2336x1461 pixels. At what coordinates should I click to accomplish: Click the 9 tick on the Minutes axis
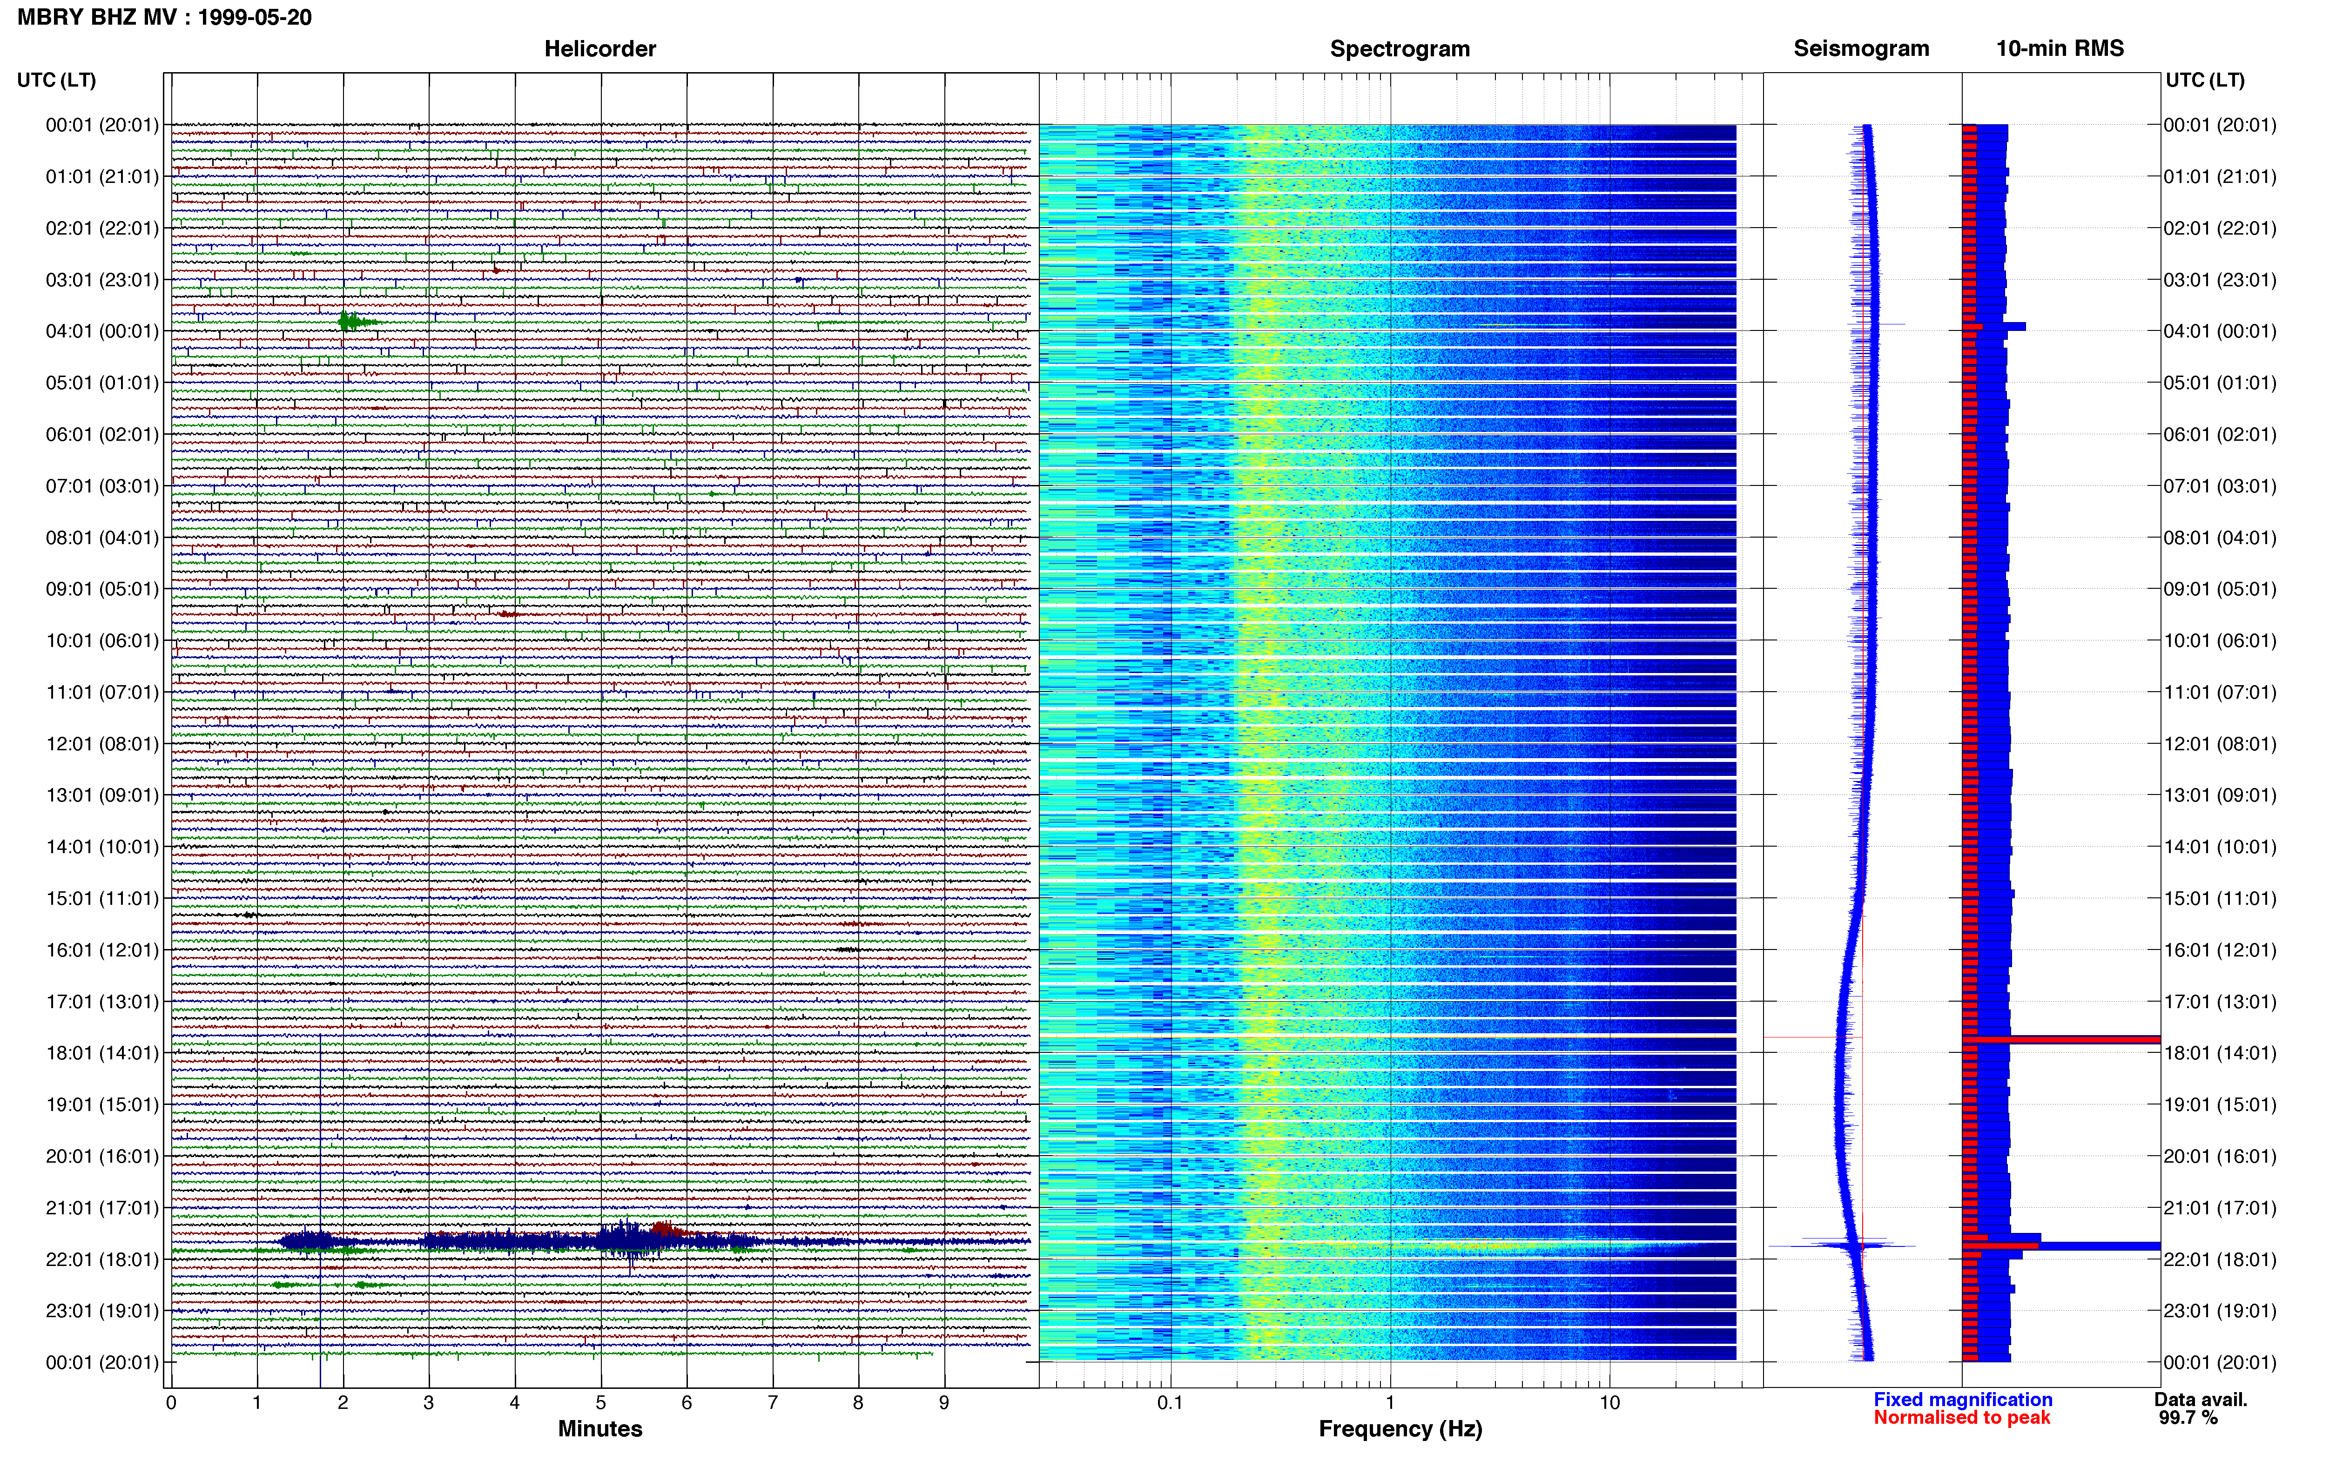pyautogui.click(x=944, y=1403)
